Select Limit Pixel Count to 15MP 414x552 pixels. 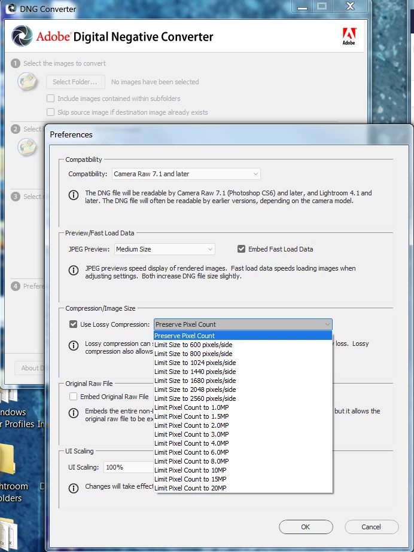243,479
